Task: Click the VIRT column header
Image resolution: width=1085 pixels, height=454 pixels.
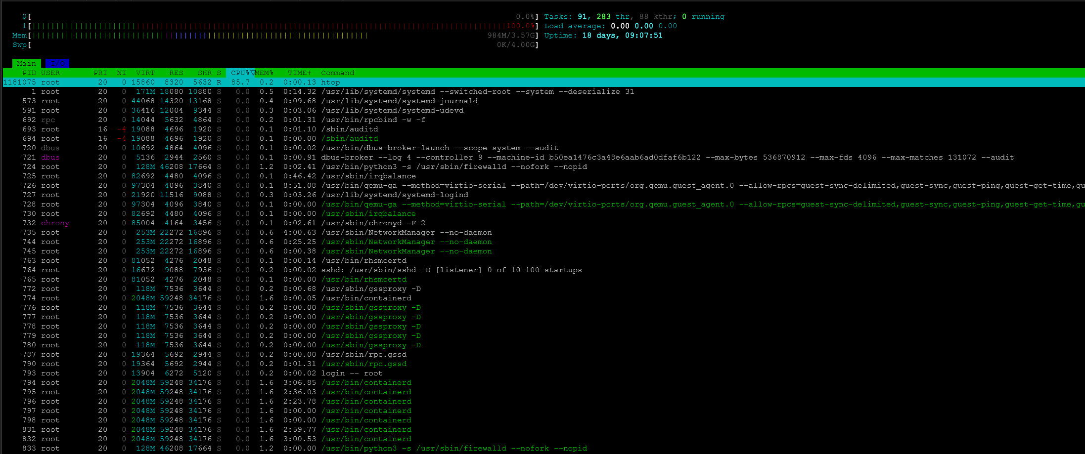Action: pyautogui.click(x=145, y=73)
